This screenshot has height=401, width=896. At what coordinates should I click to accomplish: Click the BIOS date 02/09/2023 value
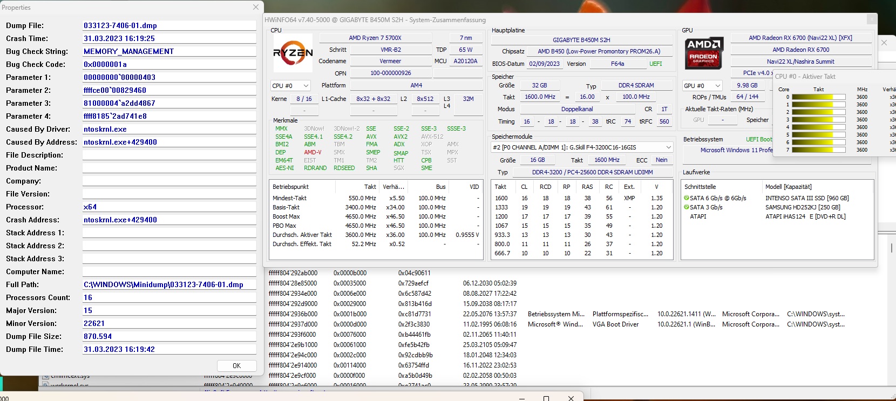pos(544,64)
